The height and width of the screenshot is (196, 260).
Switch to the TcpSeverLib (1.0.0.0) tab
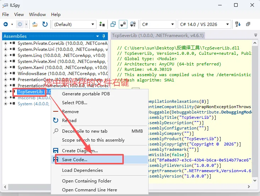[158, 36]
